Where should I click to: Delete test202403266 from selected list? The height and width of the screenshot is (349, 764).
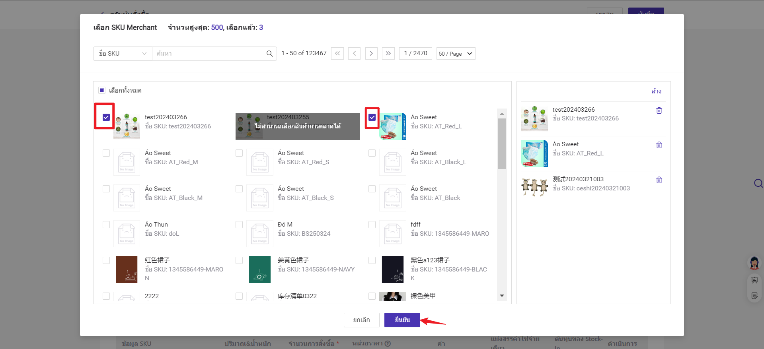coord(659,111)
